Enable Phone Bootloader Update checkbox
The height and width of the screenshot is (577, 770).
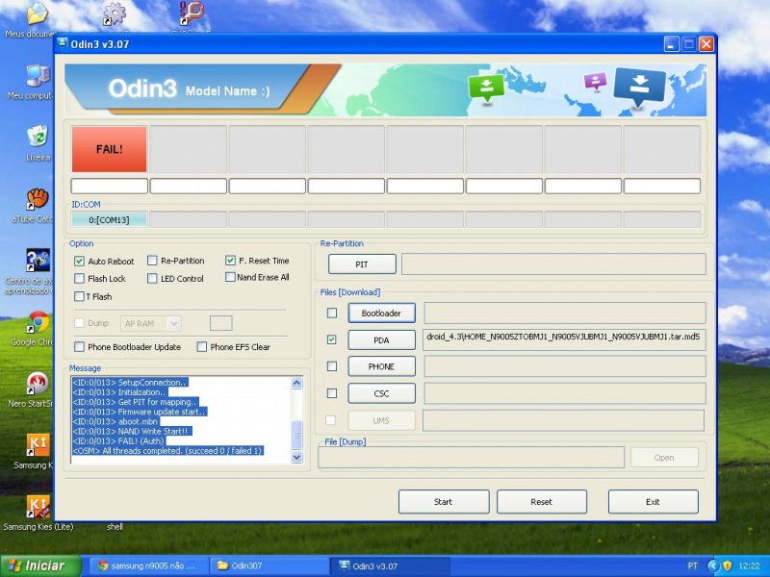(x=79, y=347)
